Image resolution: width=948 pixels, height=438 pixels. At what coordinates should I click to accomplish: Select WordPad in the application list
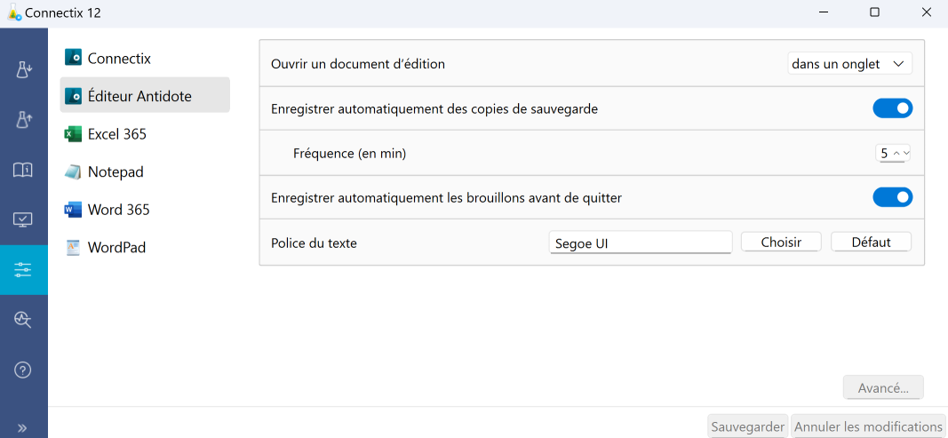point(116,247)
